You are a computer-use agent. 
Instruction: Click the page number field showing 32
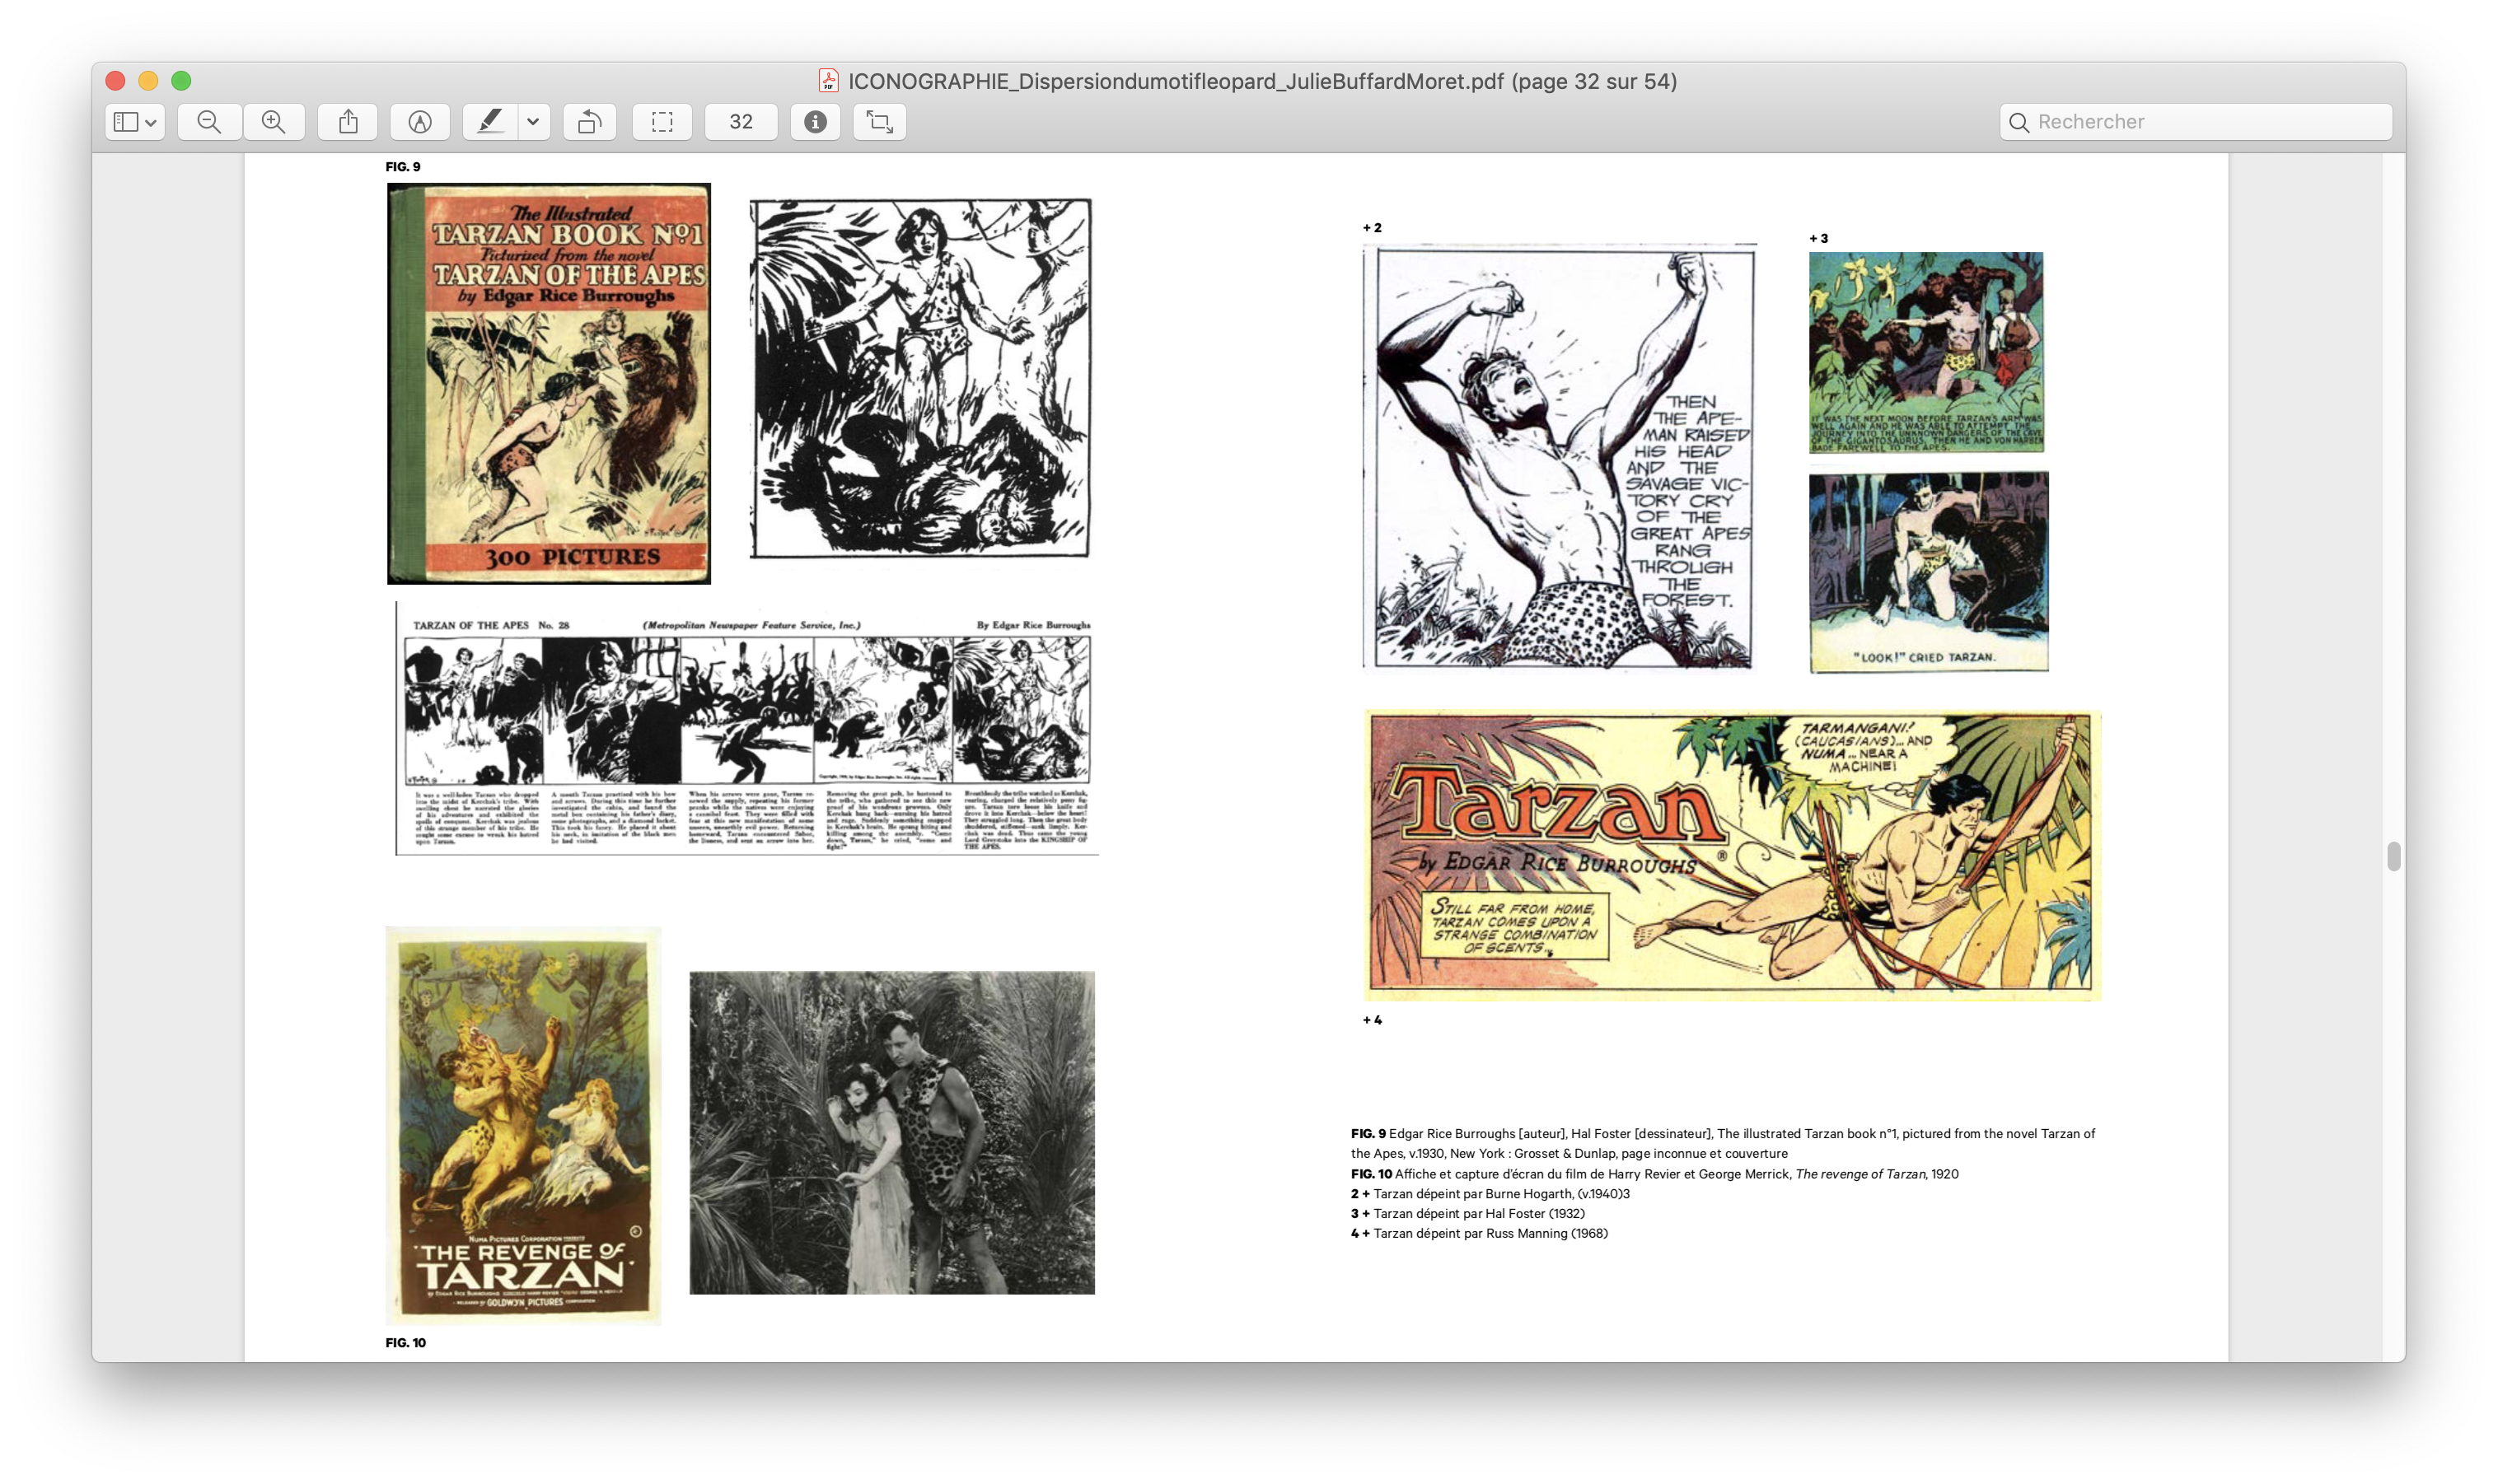pyautogui.click(x=741, y=122)
